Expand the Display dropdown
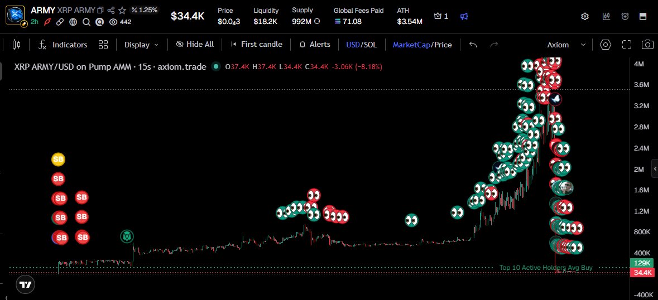The image size is (658, 300). [141, 45]
